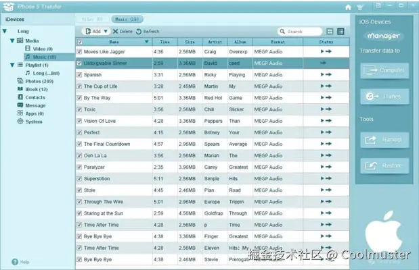The width and height of the screenshot is (419, 270).
Task: Switch to the Music (19) tab
Action: (x=127, y=19)
